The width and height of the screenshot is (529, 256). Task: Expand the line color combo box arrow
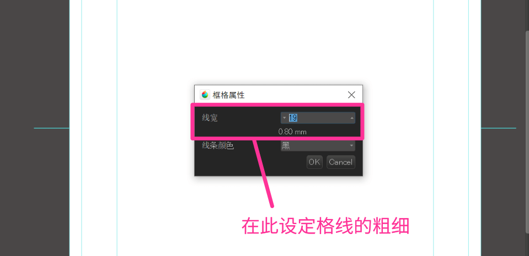(351, 145)
